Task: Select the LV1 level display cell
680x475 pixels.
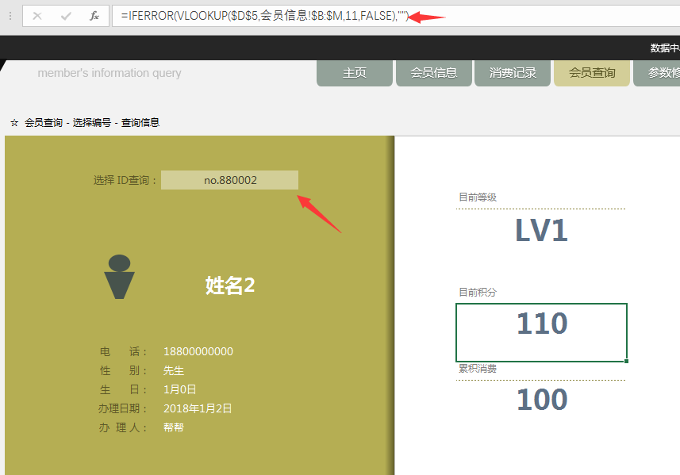Action: pyautogui.click(x=541, y=231)
